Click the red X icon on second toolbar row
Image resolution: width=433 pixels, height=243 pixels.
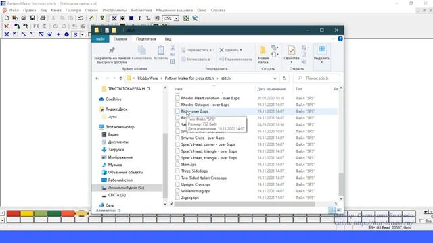coord(6,26)
